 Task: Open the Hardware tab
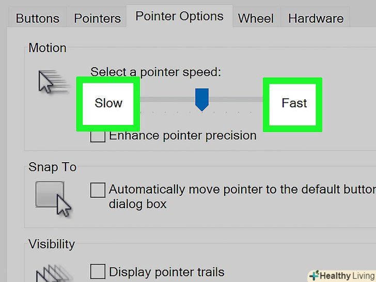tap(316, 19)
